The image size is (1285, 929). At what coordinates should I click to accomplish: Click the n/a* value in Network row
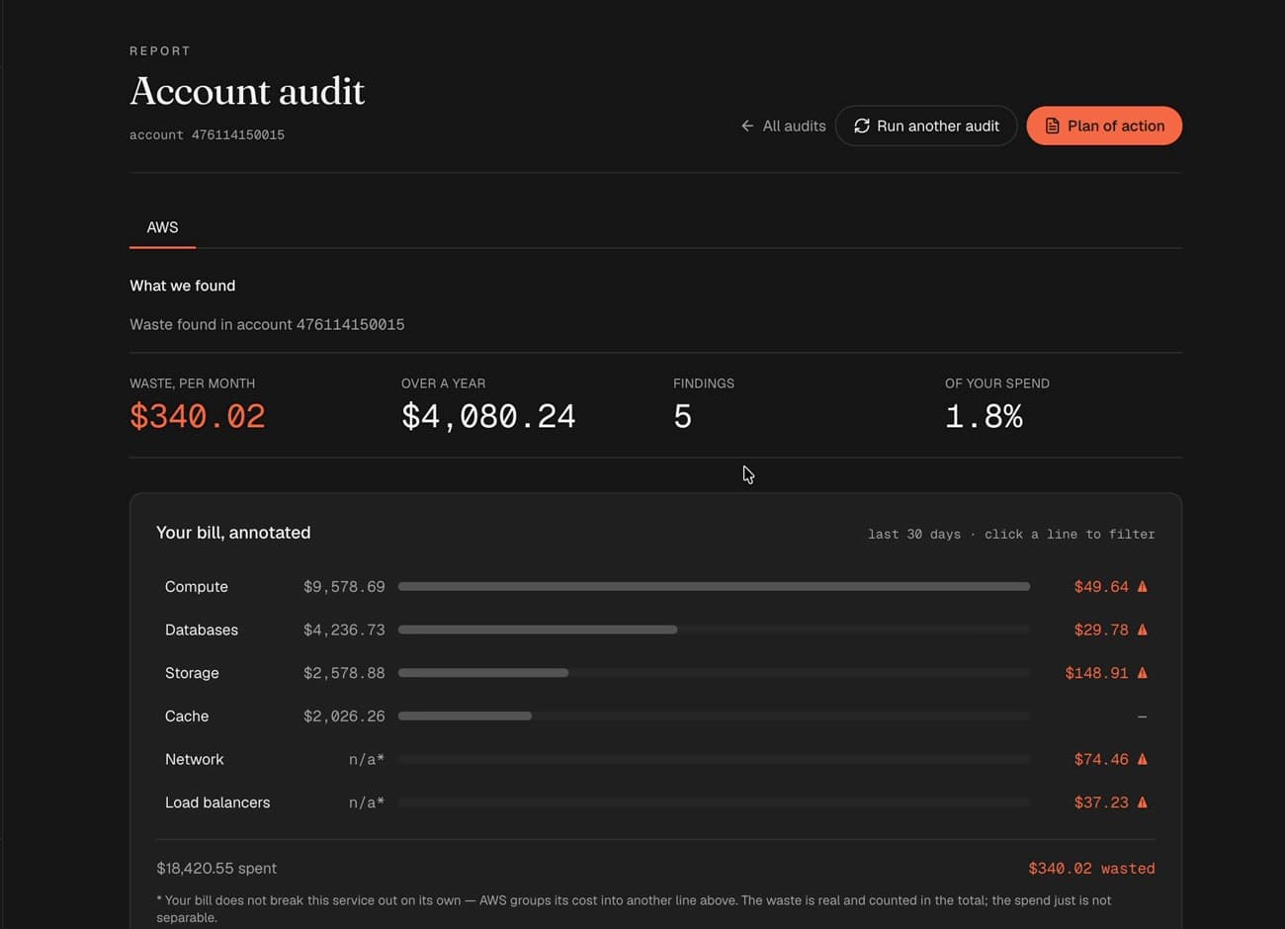pyautogui.click(x=367, y=759)
